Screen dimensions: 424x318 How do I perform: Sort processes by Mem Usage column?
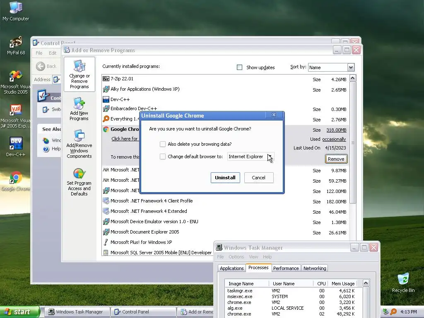click(342, 284)
